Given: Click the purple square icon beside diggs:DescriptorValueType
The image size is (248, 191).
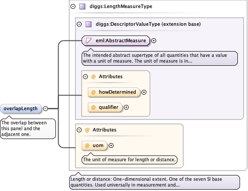Looking at the screenshot, I should (89, 24).
